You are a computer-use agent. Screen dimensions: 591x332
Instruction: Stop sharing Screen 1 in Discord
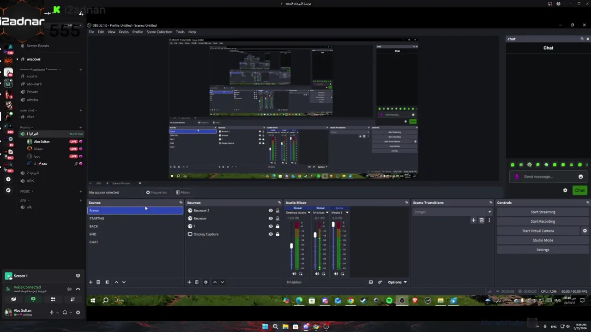point(78,276)
